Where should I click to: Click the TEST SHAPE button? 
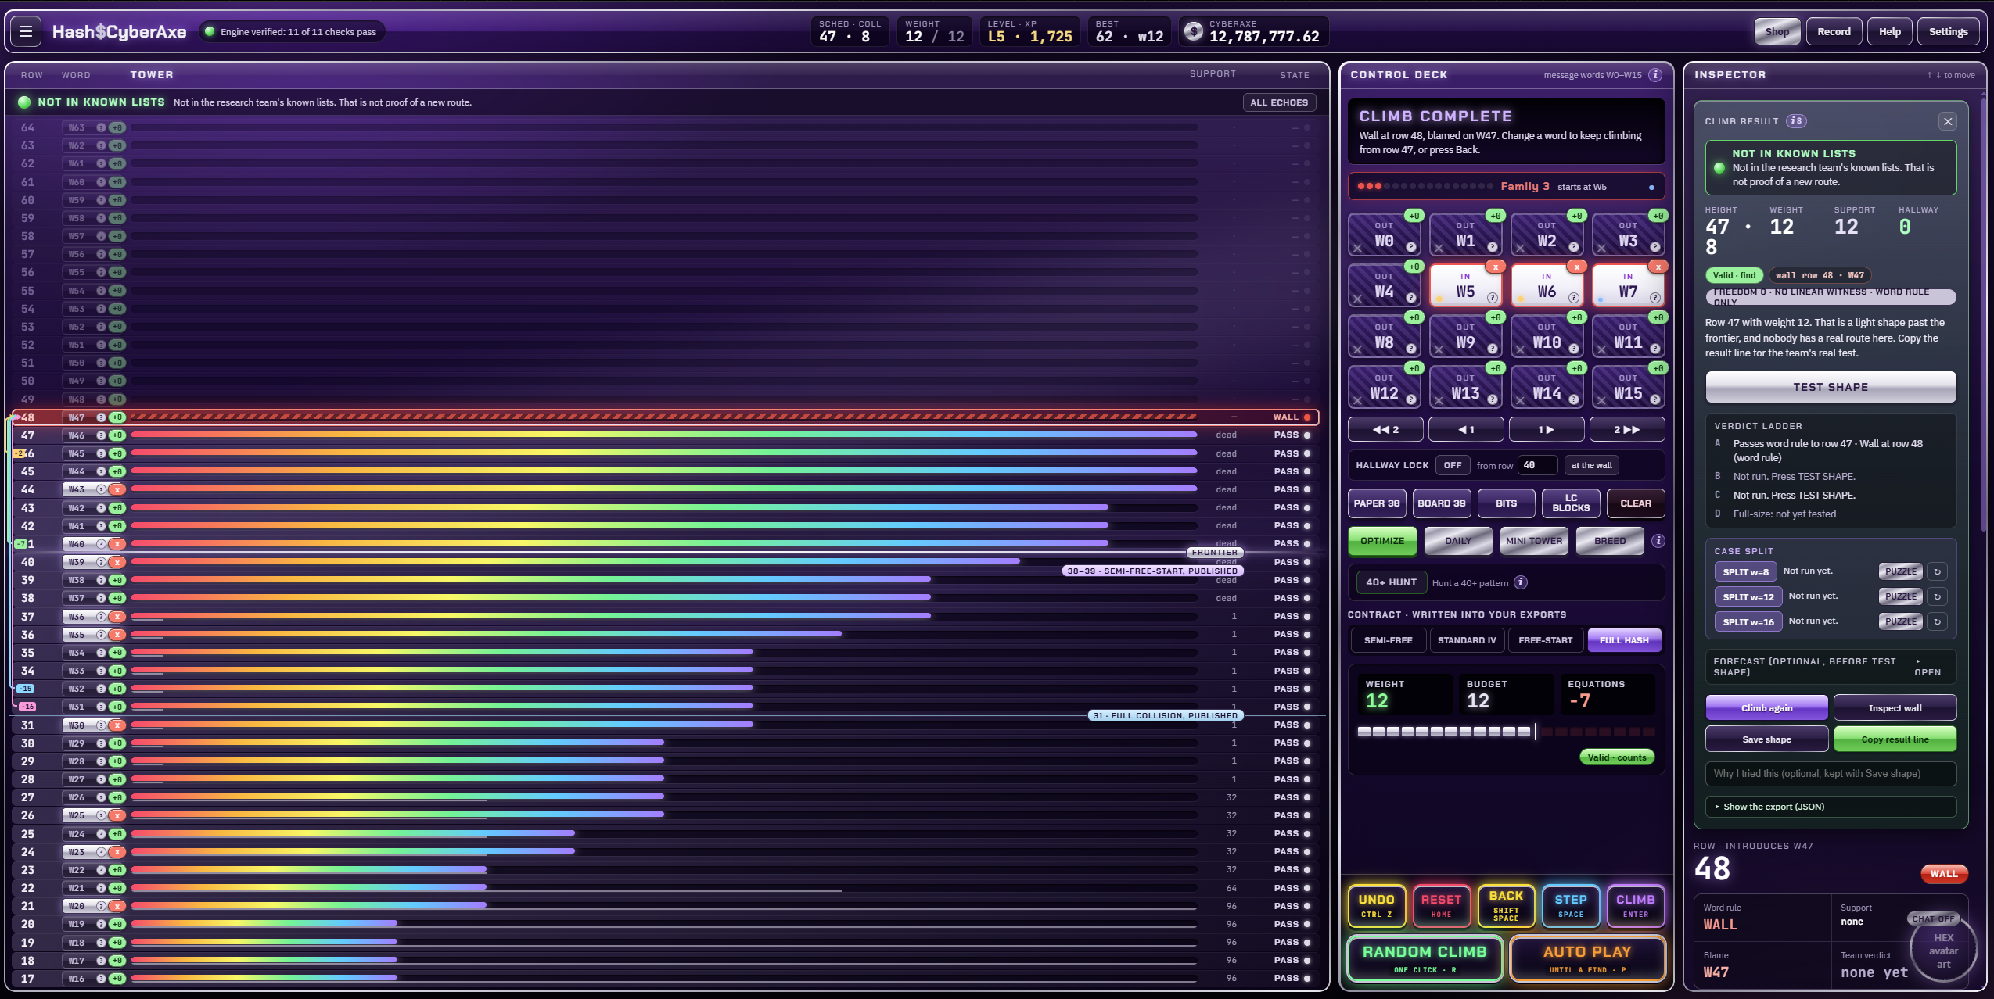point(1831,387)
